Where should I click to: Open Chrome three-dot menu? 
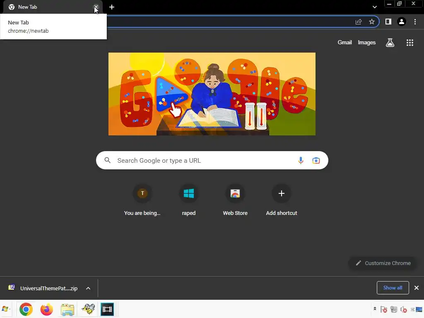tap(415, 22)
